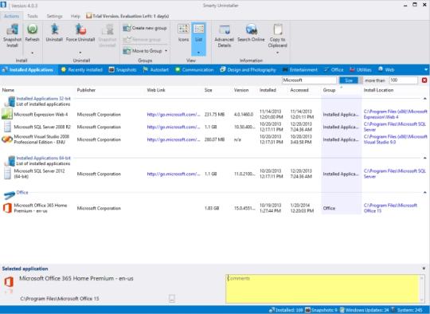
Task: Open Advanced Details
Action: [225, 36]
